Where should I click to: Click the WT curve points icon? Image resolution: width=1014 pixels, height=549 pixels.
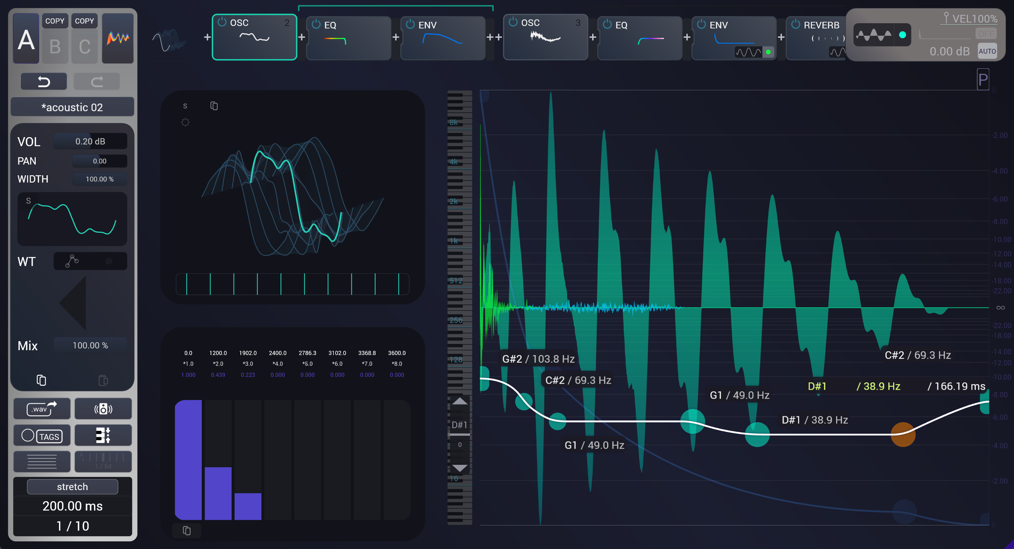(72, 261)
